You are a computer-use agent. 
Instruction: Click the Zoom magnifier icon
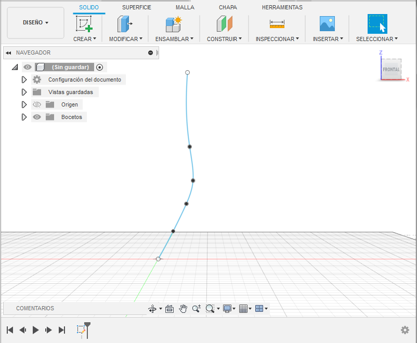(197, 309)
